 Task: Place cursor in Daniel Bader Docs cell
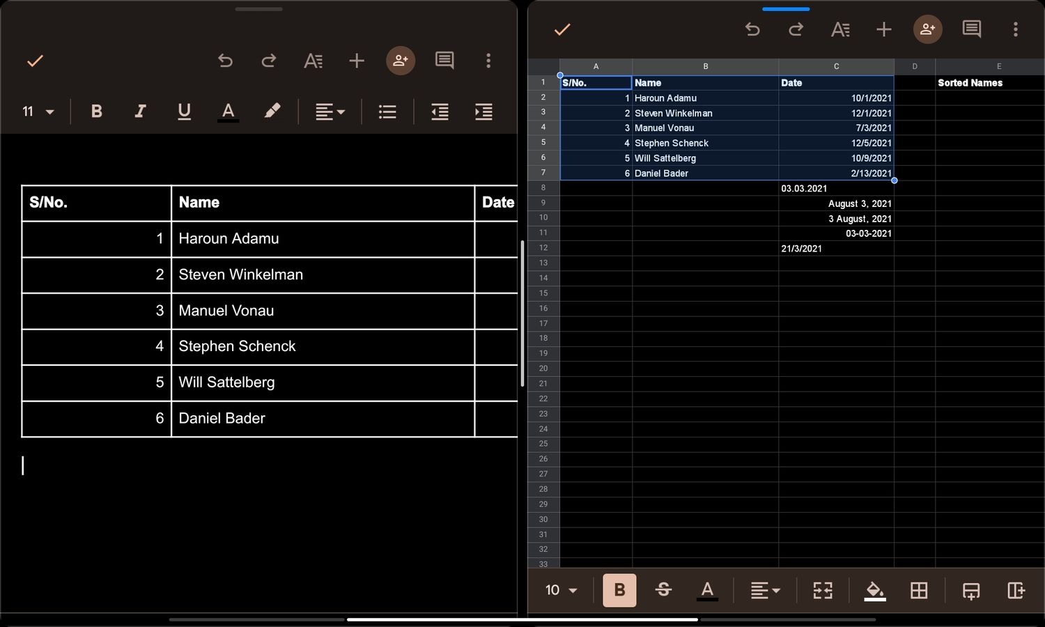coord(323,419)
